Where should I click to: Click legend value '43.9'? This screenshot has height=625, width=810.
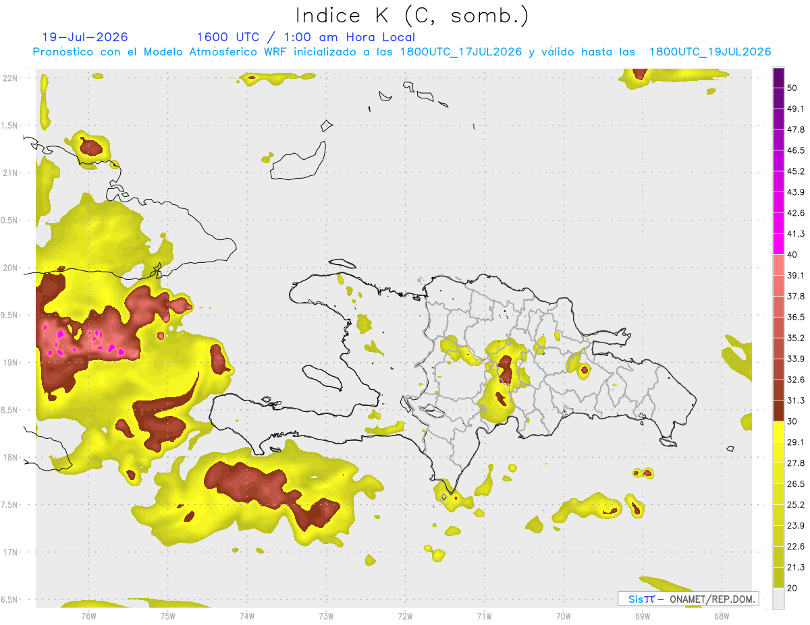[796, 192]
